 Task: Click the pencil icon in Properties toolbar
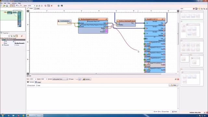click(9, 36)
